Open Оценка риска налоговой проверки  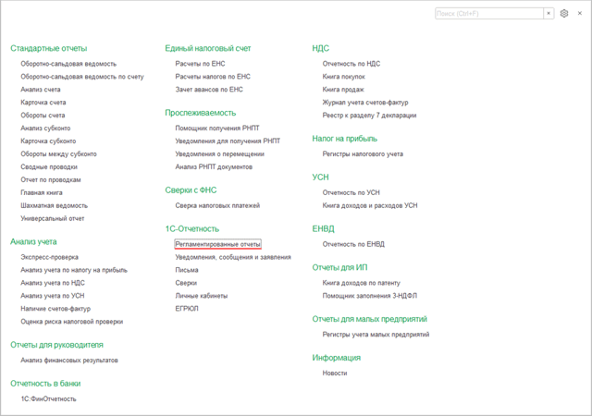72,322
